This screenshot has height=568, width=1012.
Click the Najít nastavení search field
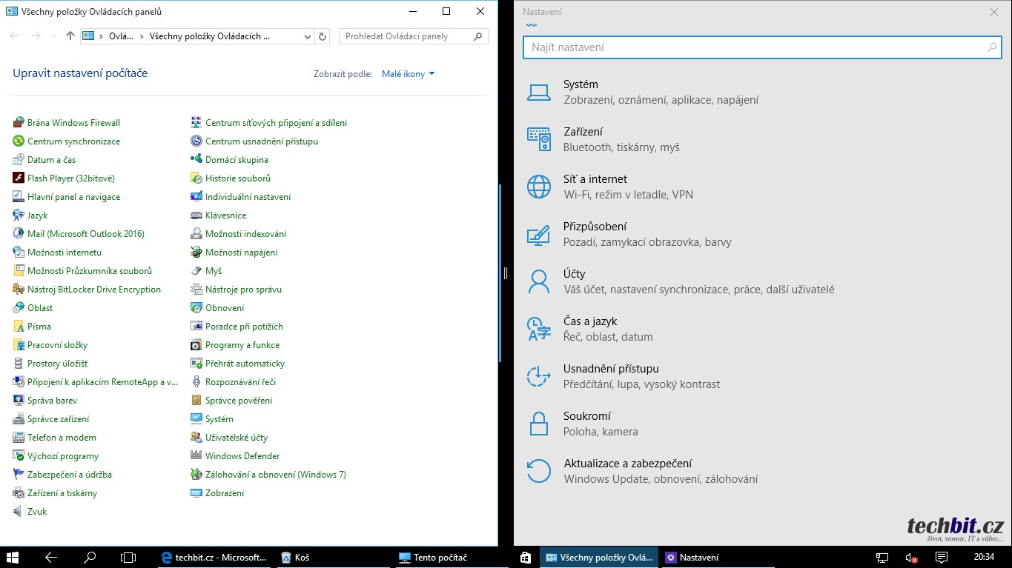pos(756,47)
